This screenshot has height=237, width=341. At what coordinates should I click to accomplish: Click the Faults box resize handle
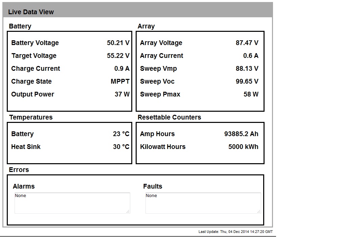click(259, 211)
